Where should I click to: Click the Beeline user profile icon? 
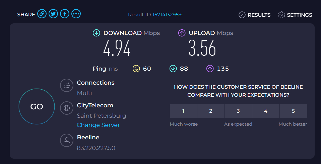pyautogui.click(x=67, y=140)
